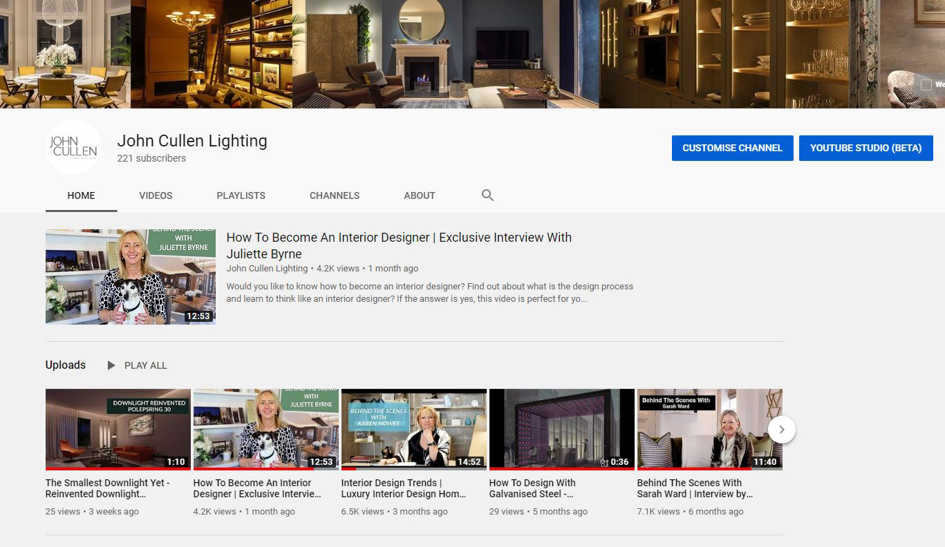This screenshot has height=547, width=945.
Task: Click '4.2K views • 1 month ago' under uploads
Action: coord(244,512)
